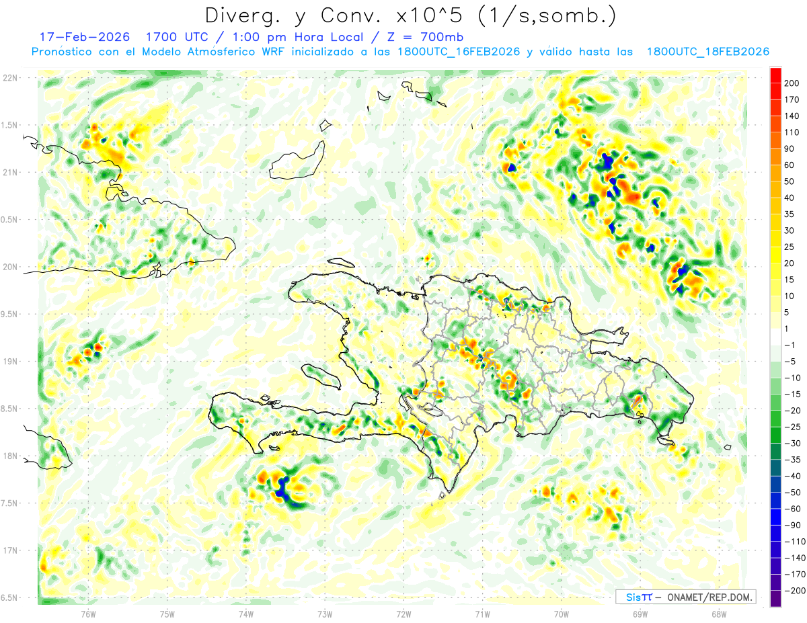Click the '76W' longitude label
Image resolution: width=807 pixels, height=623 pixels.
(x=88, y=614)
